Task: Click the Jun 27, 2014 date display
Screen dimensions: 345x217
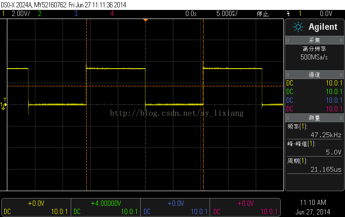Action: tap(313, 212)
